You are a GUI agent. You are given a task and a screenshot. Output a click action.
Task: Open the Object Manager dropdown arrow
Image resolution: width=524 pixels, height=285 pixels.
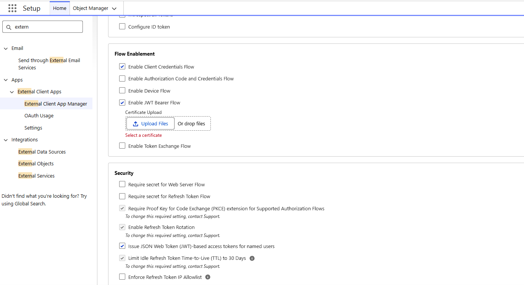pyautogui.click(x=114, y=8)
